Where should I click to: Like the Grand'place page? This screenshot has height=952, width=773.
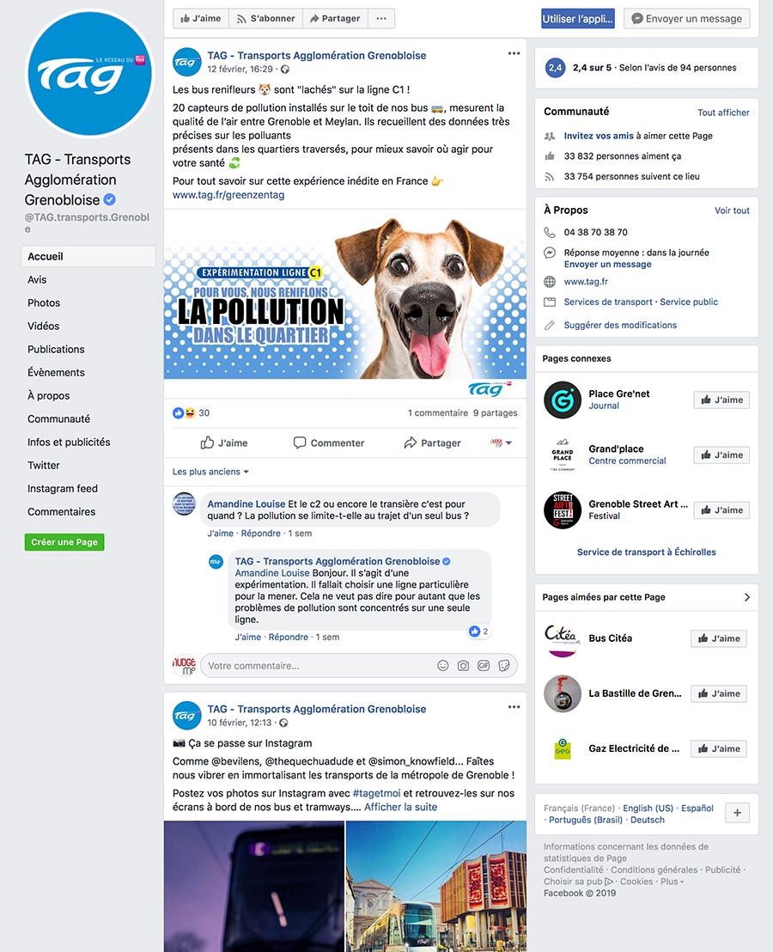(x=721, y=455)
